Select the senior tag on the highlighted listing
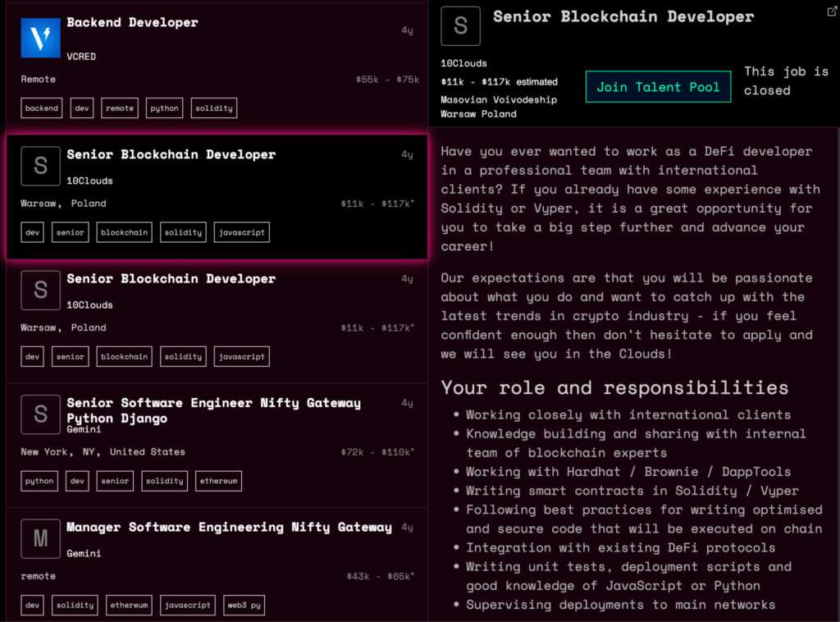840x622 pixels. (x=71, y=232)
